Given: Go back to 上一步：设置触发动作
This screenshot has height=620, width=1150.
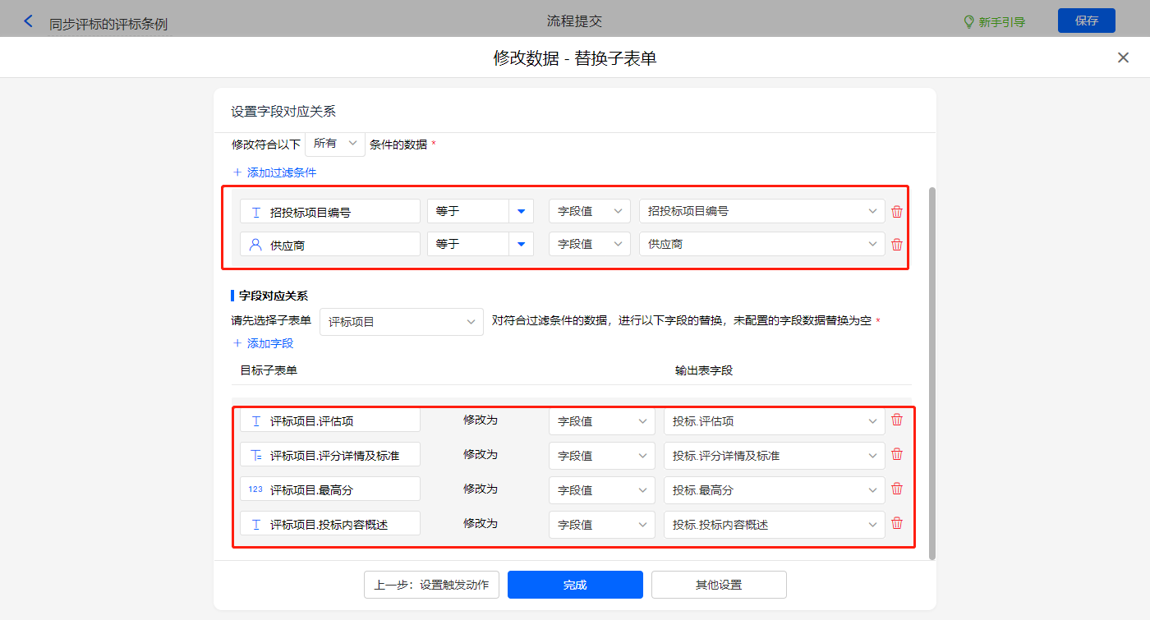Looking at the screenshot, I should (431, 585).
